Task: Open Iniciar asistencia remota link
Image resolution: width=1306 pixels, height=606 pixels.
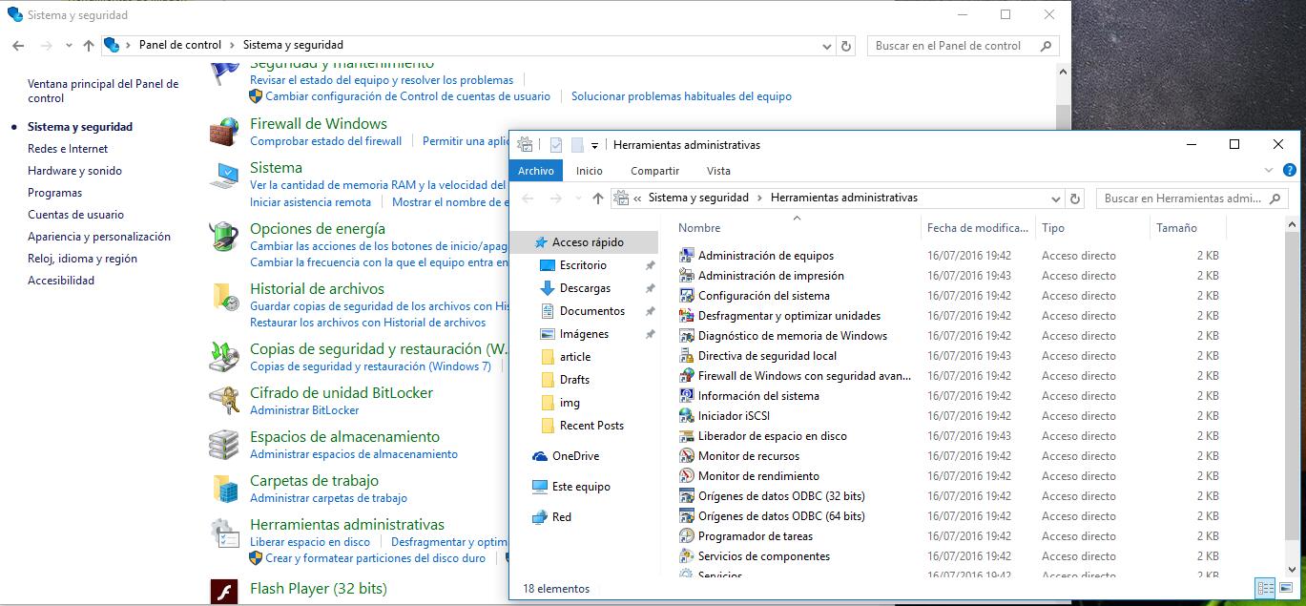Action: tap(311, 202)
